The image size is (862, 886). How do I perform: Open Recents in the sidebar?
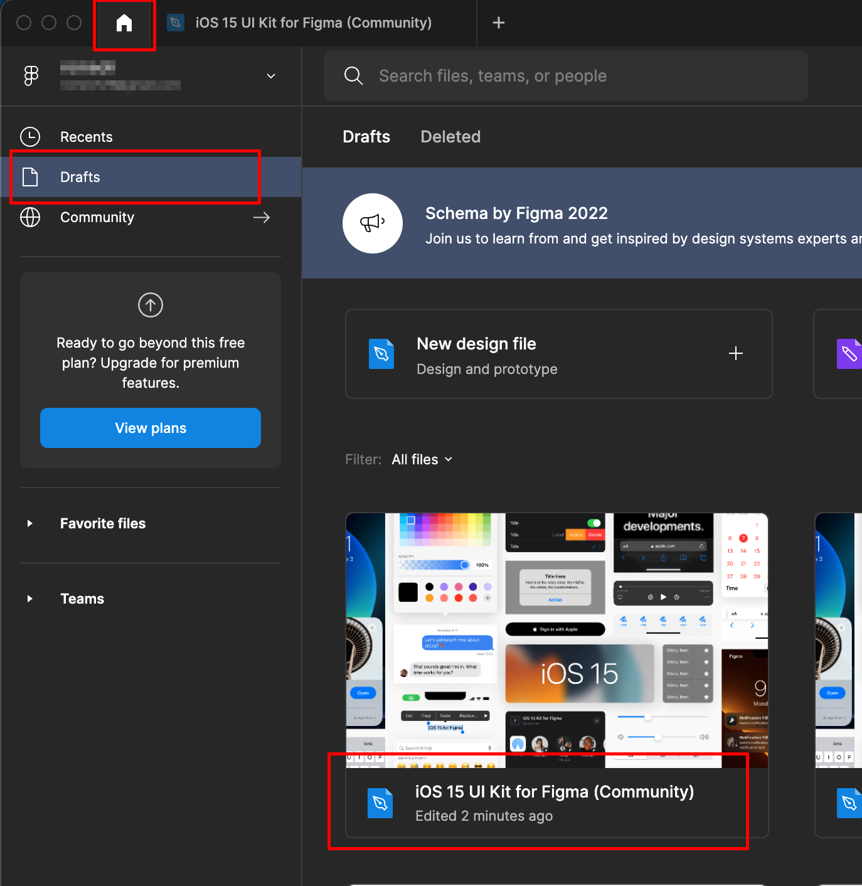pyautogui.click(x=151, y=137)
